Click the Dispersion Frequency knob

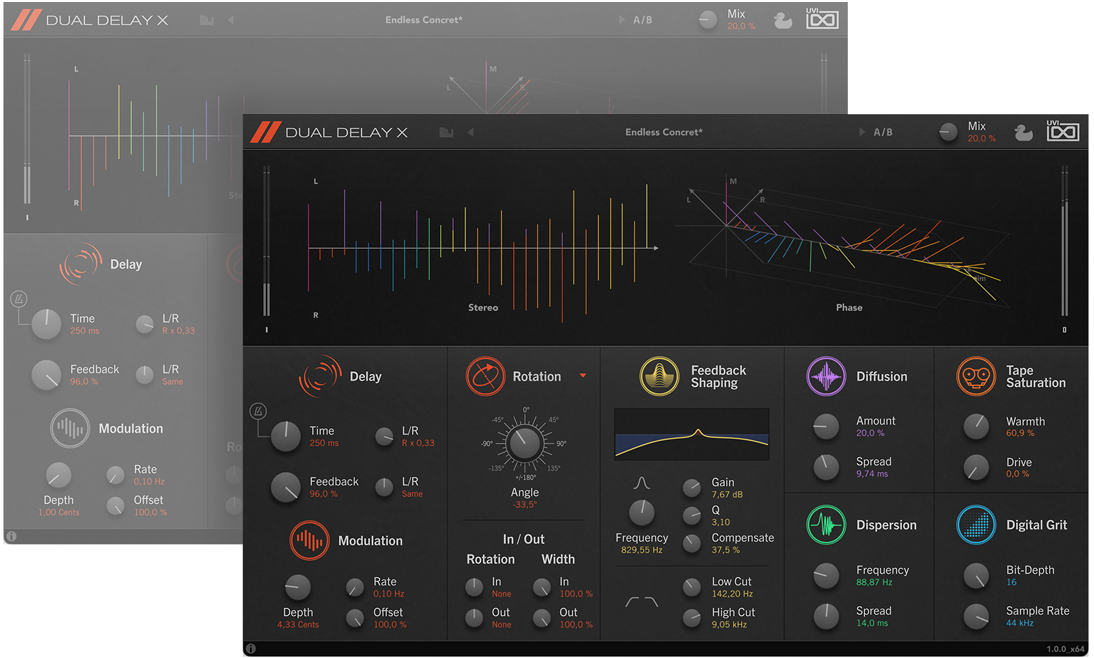click(x=826, y=575)
